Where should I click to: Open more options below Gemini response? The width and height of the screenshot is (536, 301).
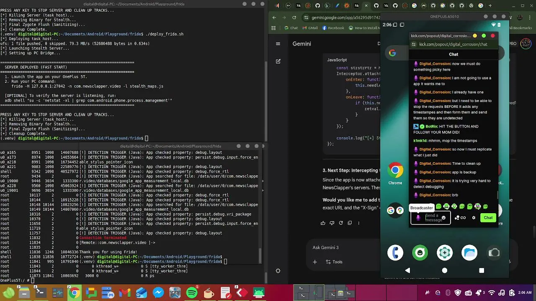click(358, 223)
